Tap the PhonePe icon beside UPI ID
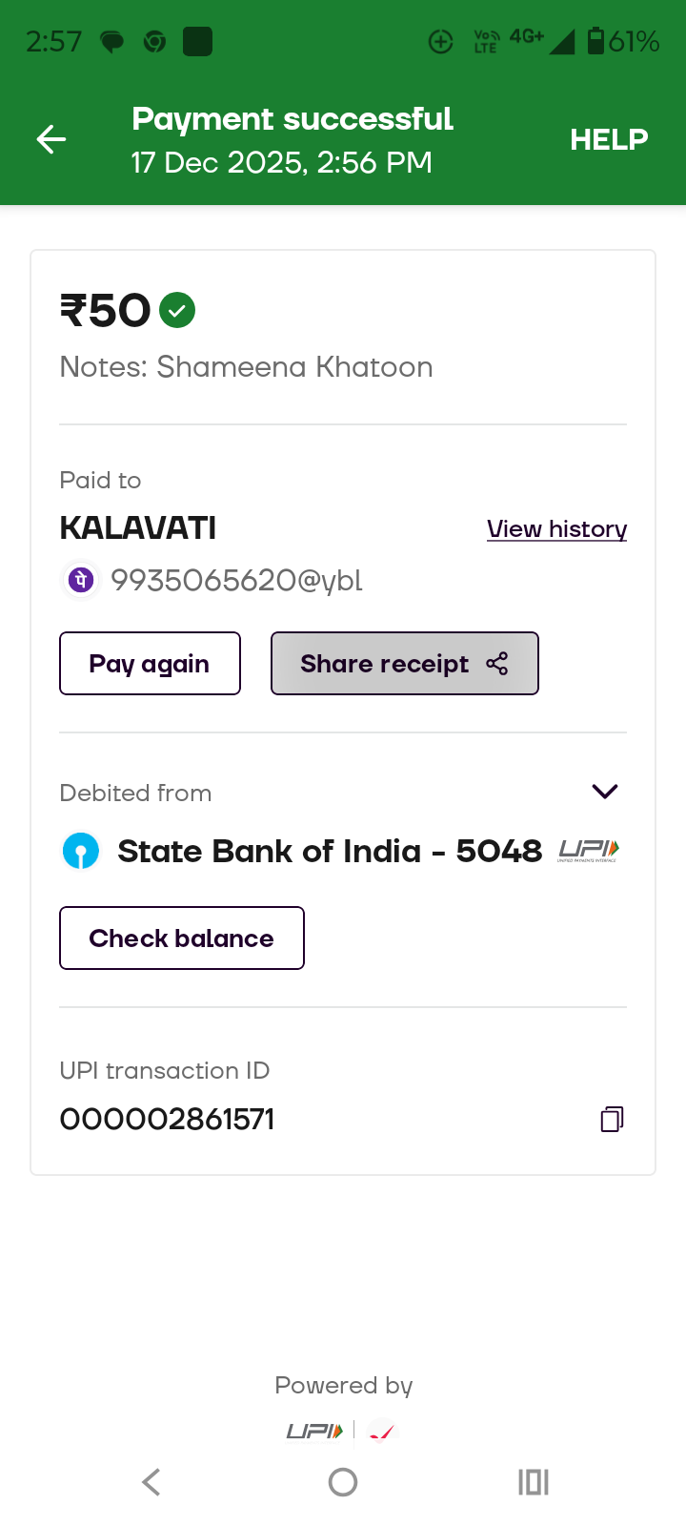The width and height of the screenshot is (686, 1526). tap(81, 580)
